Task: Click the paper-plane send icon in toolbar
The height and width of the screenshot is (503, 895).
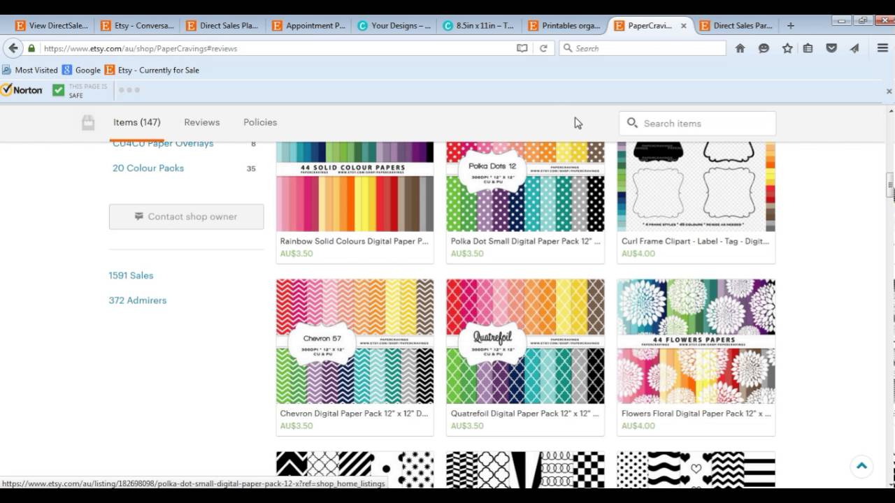Action: [x=854, y=48]
